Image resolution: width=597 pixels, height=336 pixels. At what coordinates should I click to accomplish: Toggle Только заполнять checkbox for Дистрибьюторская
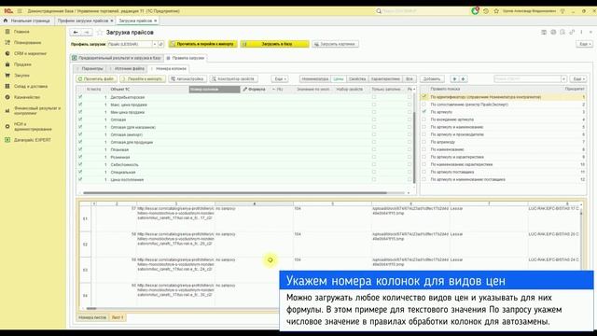pyautogui.click(x=374, y=97)
